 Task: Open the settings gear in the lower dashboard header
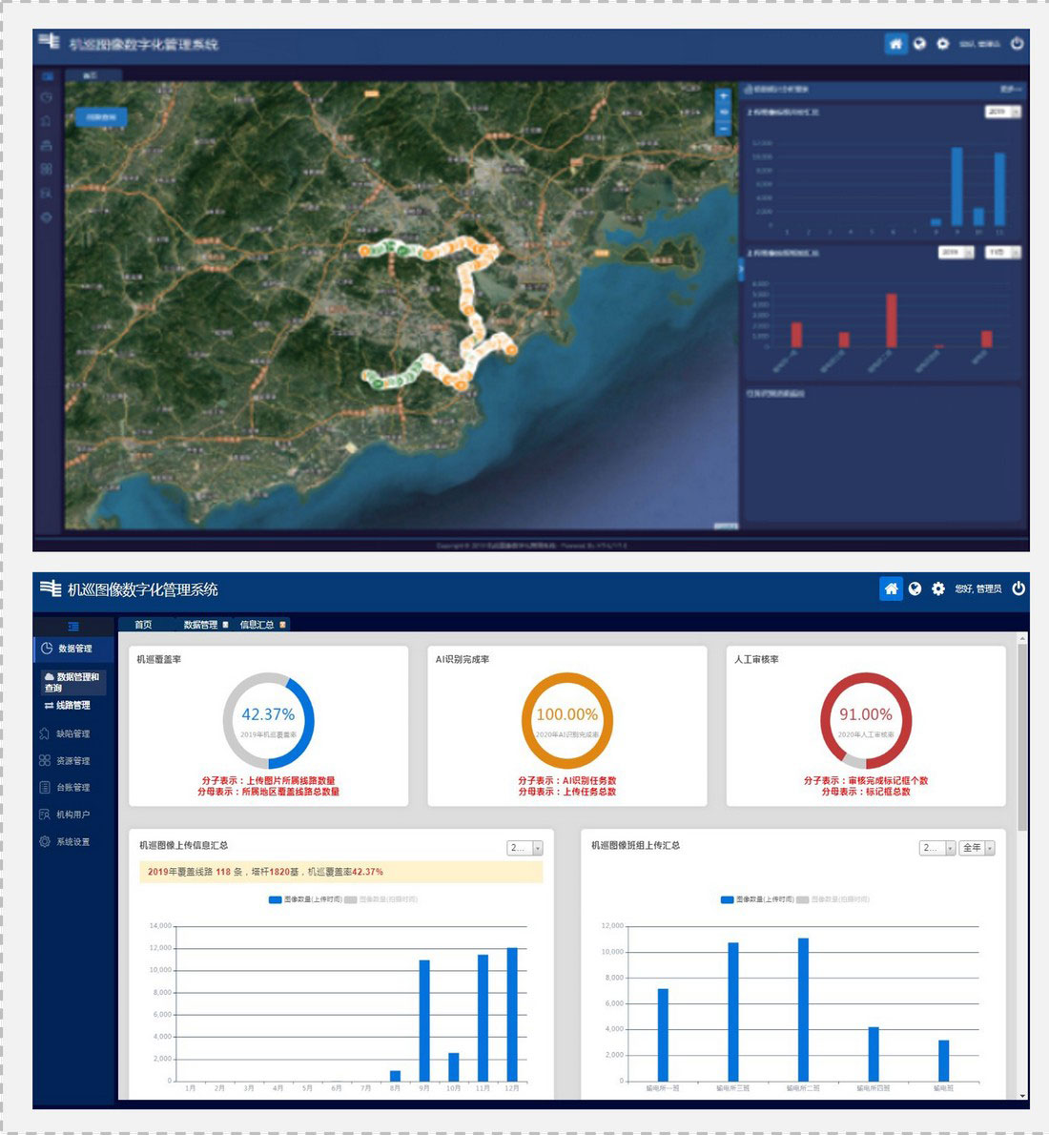[938, 588]
